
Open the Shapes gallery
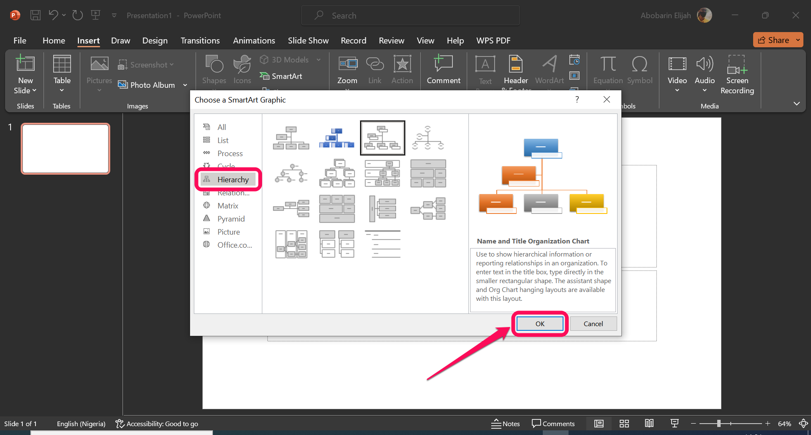pos(214,70)
